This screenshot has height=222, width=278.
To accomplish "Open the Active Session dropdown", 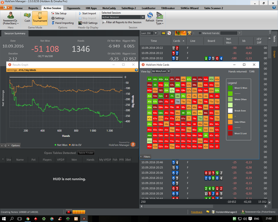I will click(x=123, y=17).
